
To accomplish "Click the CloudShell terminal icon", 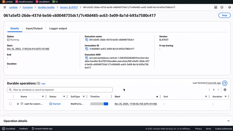I will (3, 129).
